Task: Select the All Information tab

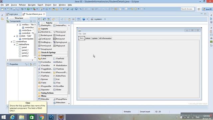Action: (105, 38)
